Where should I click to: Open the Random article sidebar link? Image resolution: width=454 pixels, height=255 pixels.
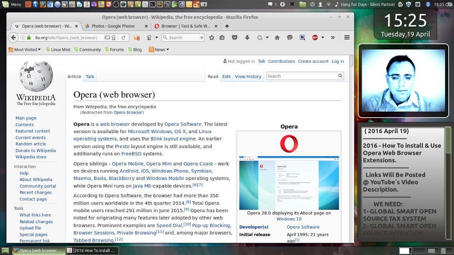tap(31, 144)
